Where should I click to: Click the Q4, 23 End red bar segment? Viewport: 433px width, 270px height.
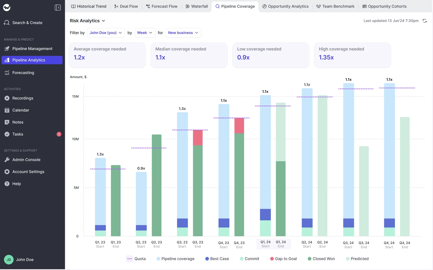(x=239, y=126)
